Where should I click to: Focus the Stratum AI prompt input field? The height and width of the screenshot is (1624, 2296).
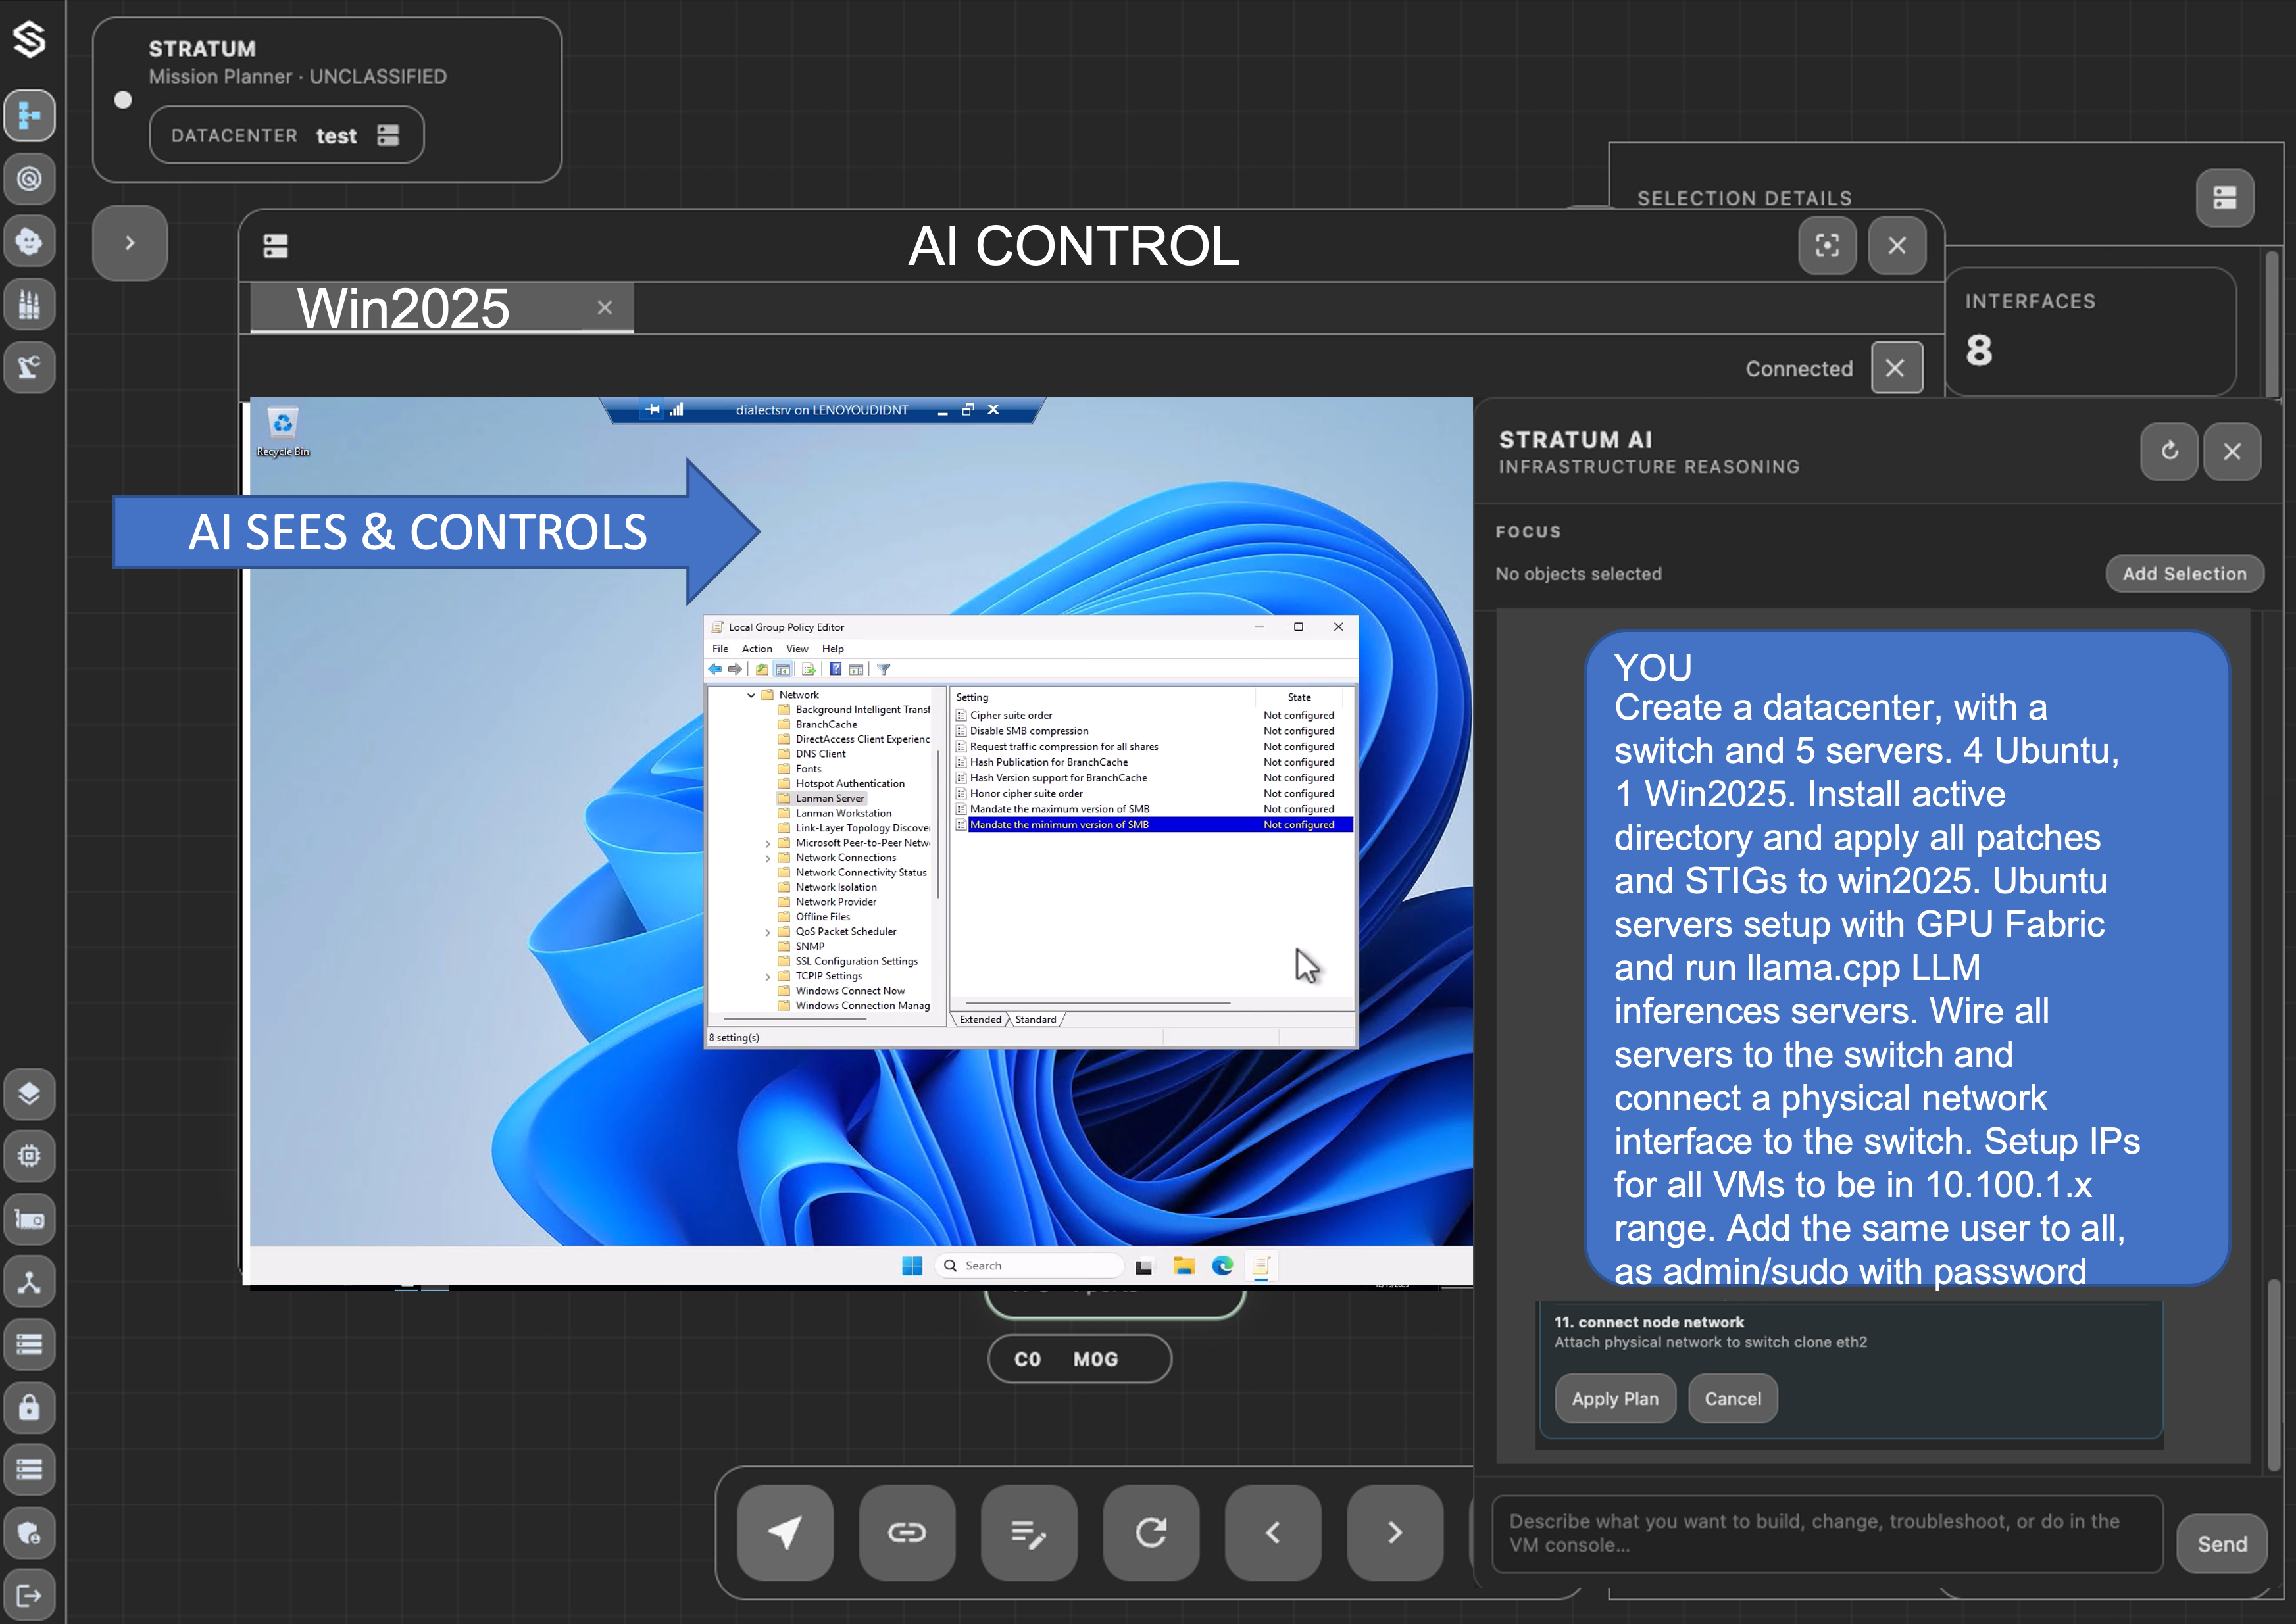pos(1827,1533)
